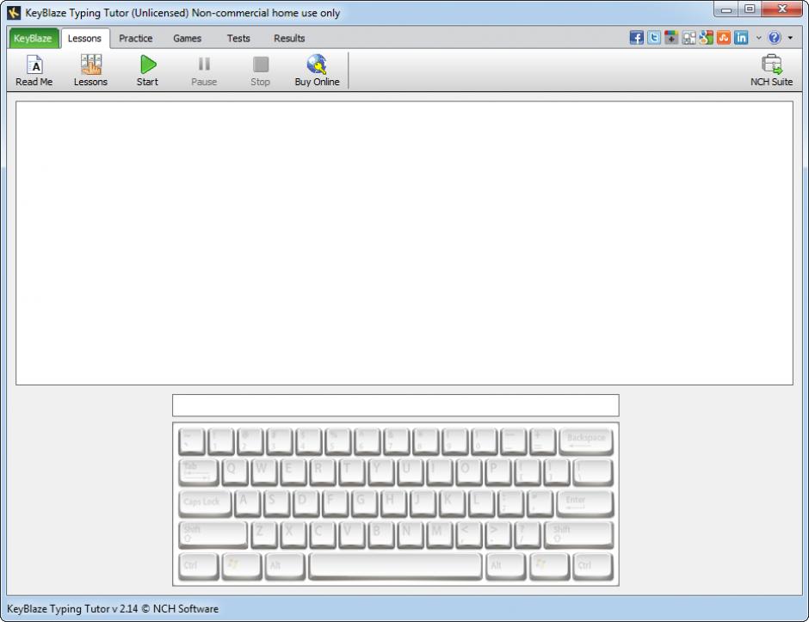Open the Read Me document icon
The image size is (809, 622).
click(34, 71)
